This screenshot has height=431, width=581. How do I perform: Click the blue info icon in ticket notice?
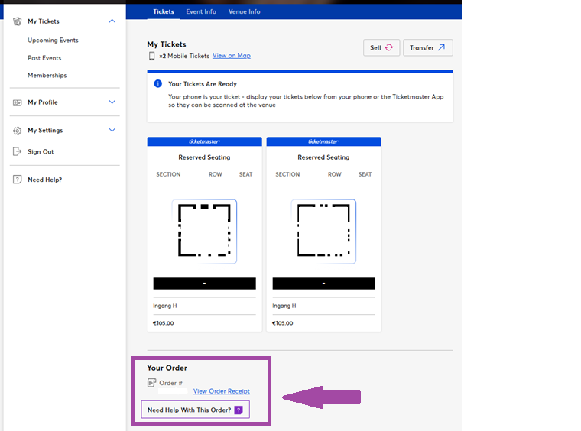pos(157,84)
